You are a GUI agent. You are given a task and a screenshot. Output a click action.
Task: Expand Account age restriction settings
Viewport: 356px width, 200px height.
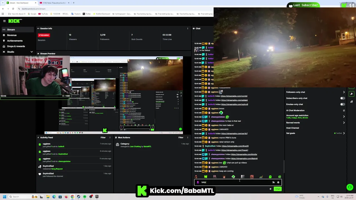(344, 117)
